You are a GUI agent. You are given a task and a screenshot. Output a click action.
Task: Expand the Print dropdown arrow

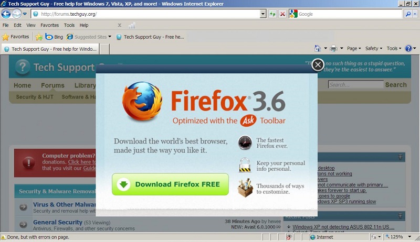(x=342, y=48)
